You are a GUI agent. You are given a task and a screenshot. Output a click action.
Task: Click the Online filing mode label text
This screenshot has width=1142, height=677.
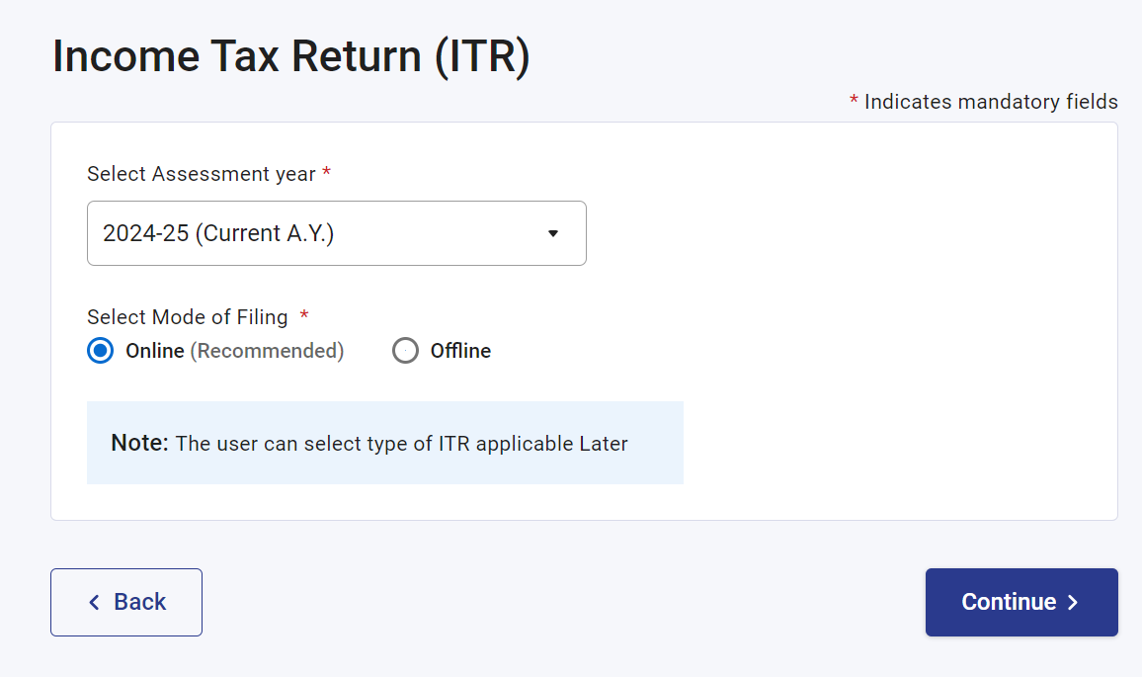coord(155,351)
